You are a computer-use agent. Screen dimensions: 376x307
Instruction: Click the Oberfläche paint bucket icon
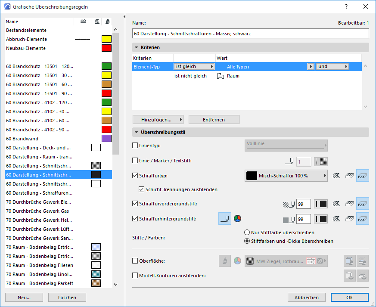pos(225,261)
